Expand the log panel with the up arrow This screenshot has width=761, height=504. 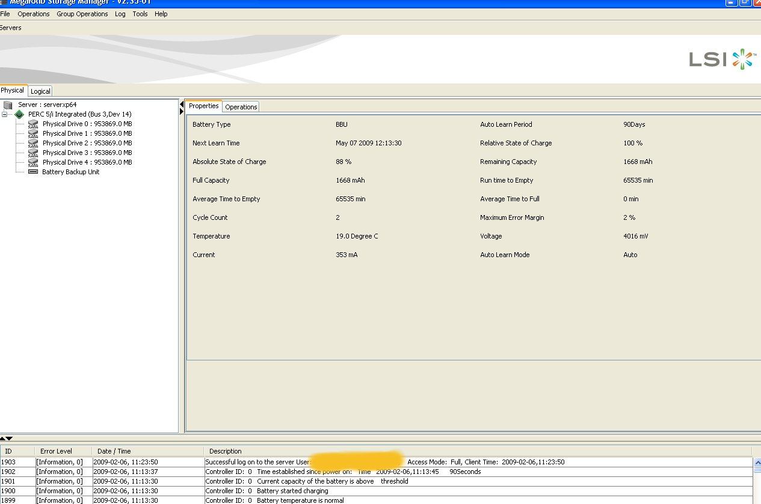(x=3, y=439)
